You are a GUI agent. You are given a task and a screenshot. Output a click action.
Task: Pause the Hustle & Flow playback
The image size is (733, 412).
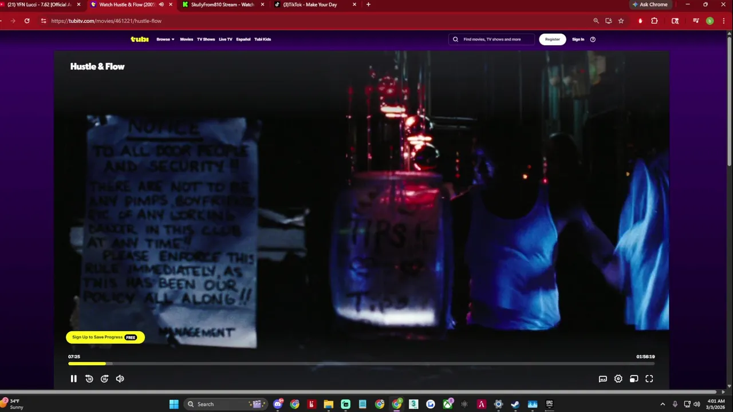pos(73,379)
